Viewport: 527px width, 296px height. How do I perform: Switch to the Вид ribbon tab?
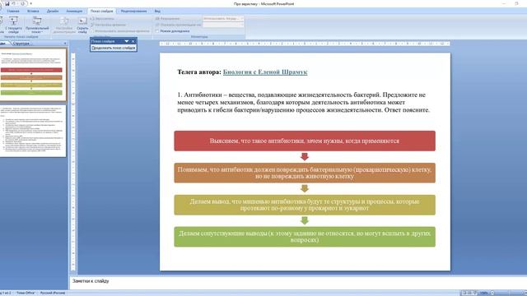[x=157, y=11]
